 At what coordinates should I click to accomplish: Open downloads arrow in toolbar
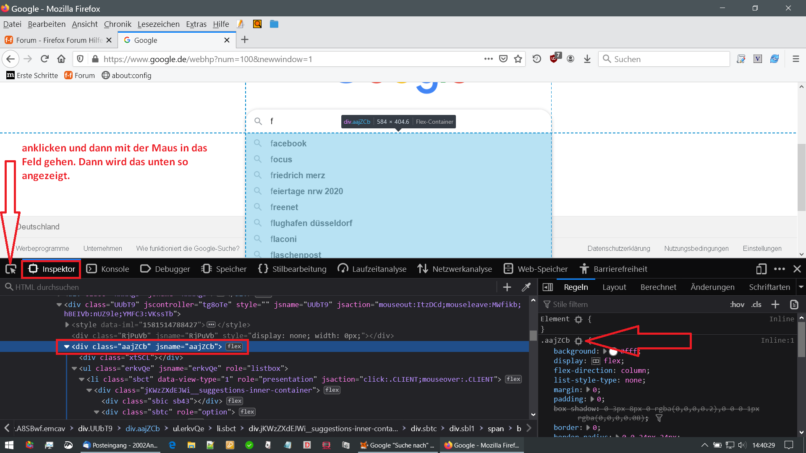tap(587, 59)
